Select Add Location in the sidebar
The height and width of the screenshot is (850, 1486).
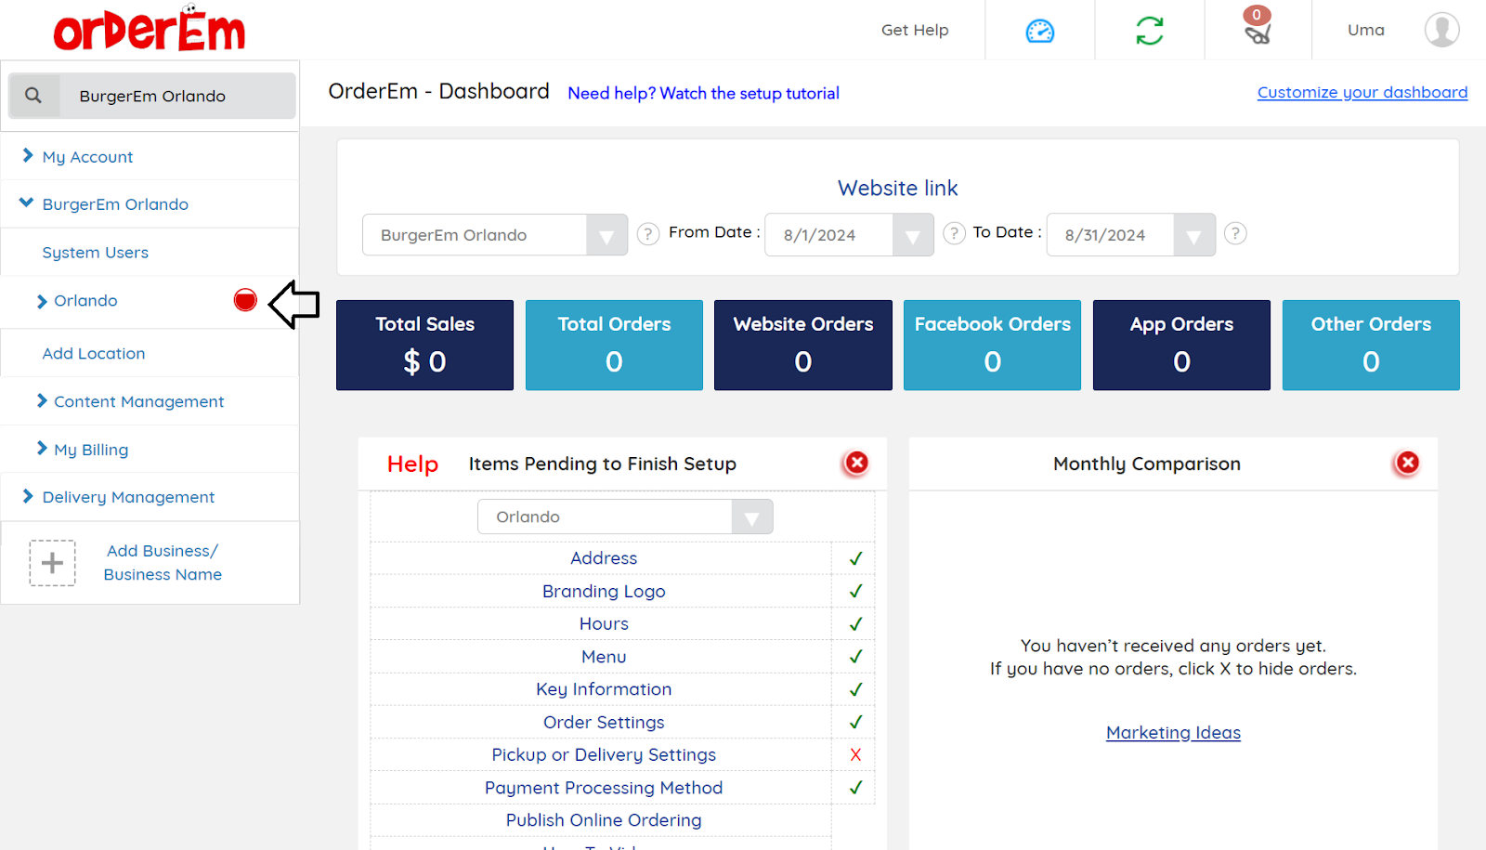94,354
